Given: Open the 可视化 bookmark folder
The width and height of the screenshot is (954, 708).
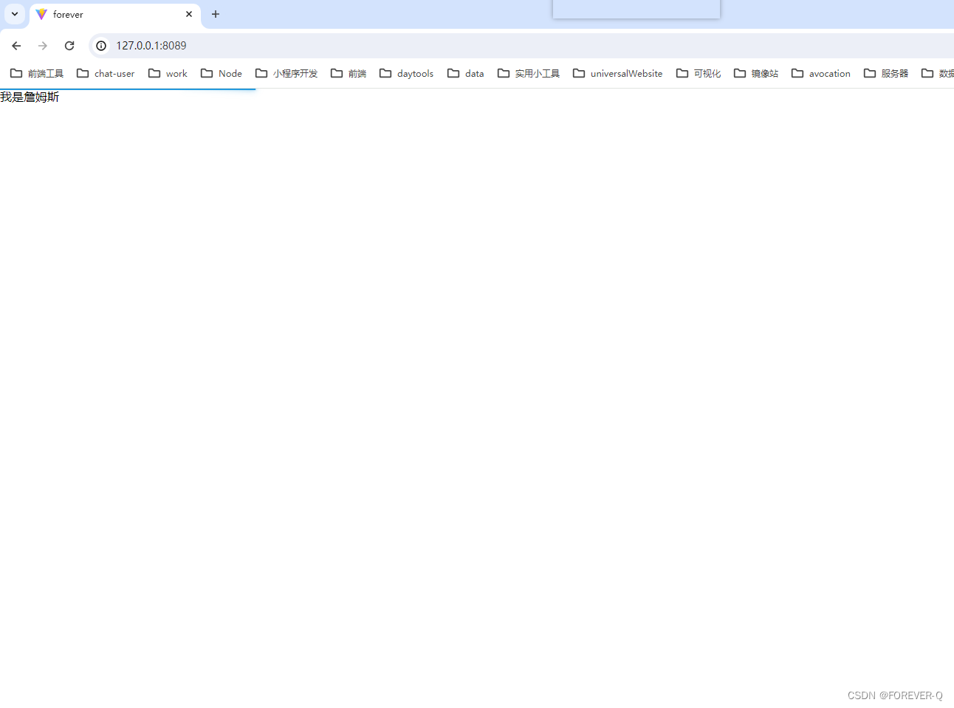Looking at the screenshot, I should click(699, 73).
